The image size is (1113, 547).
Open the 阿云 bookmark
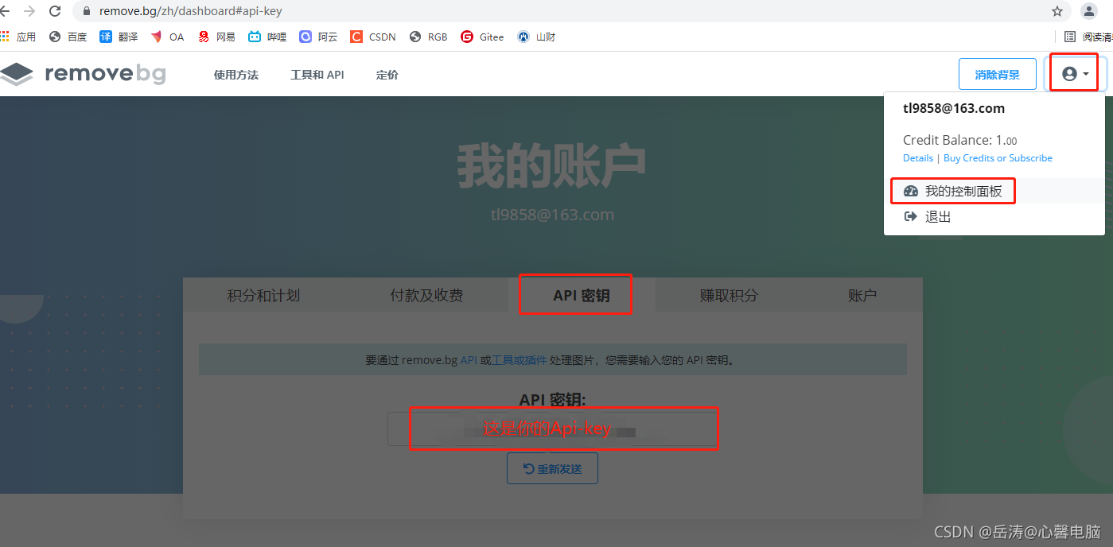pyautogui.click(x=318, y=37)
